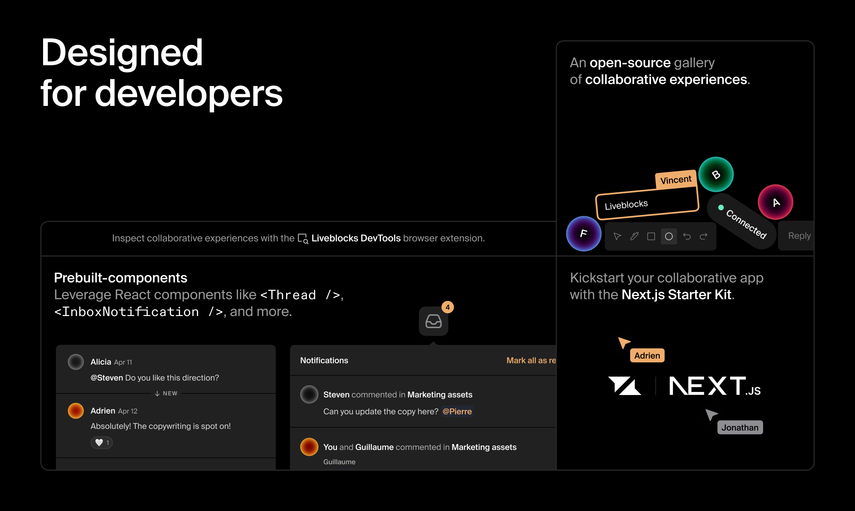
Task: Click the Prebuilt-components heading
Action: tap(121, 278)
